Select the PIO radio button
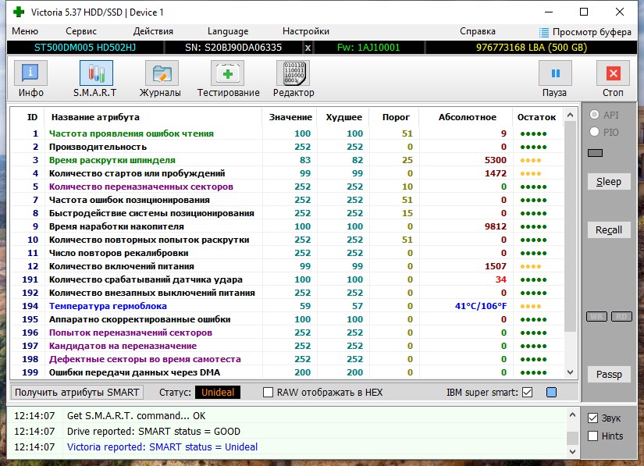Screen dimensions: 644x466 [x=594, y=132]
